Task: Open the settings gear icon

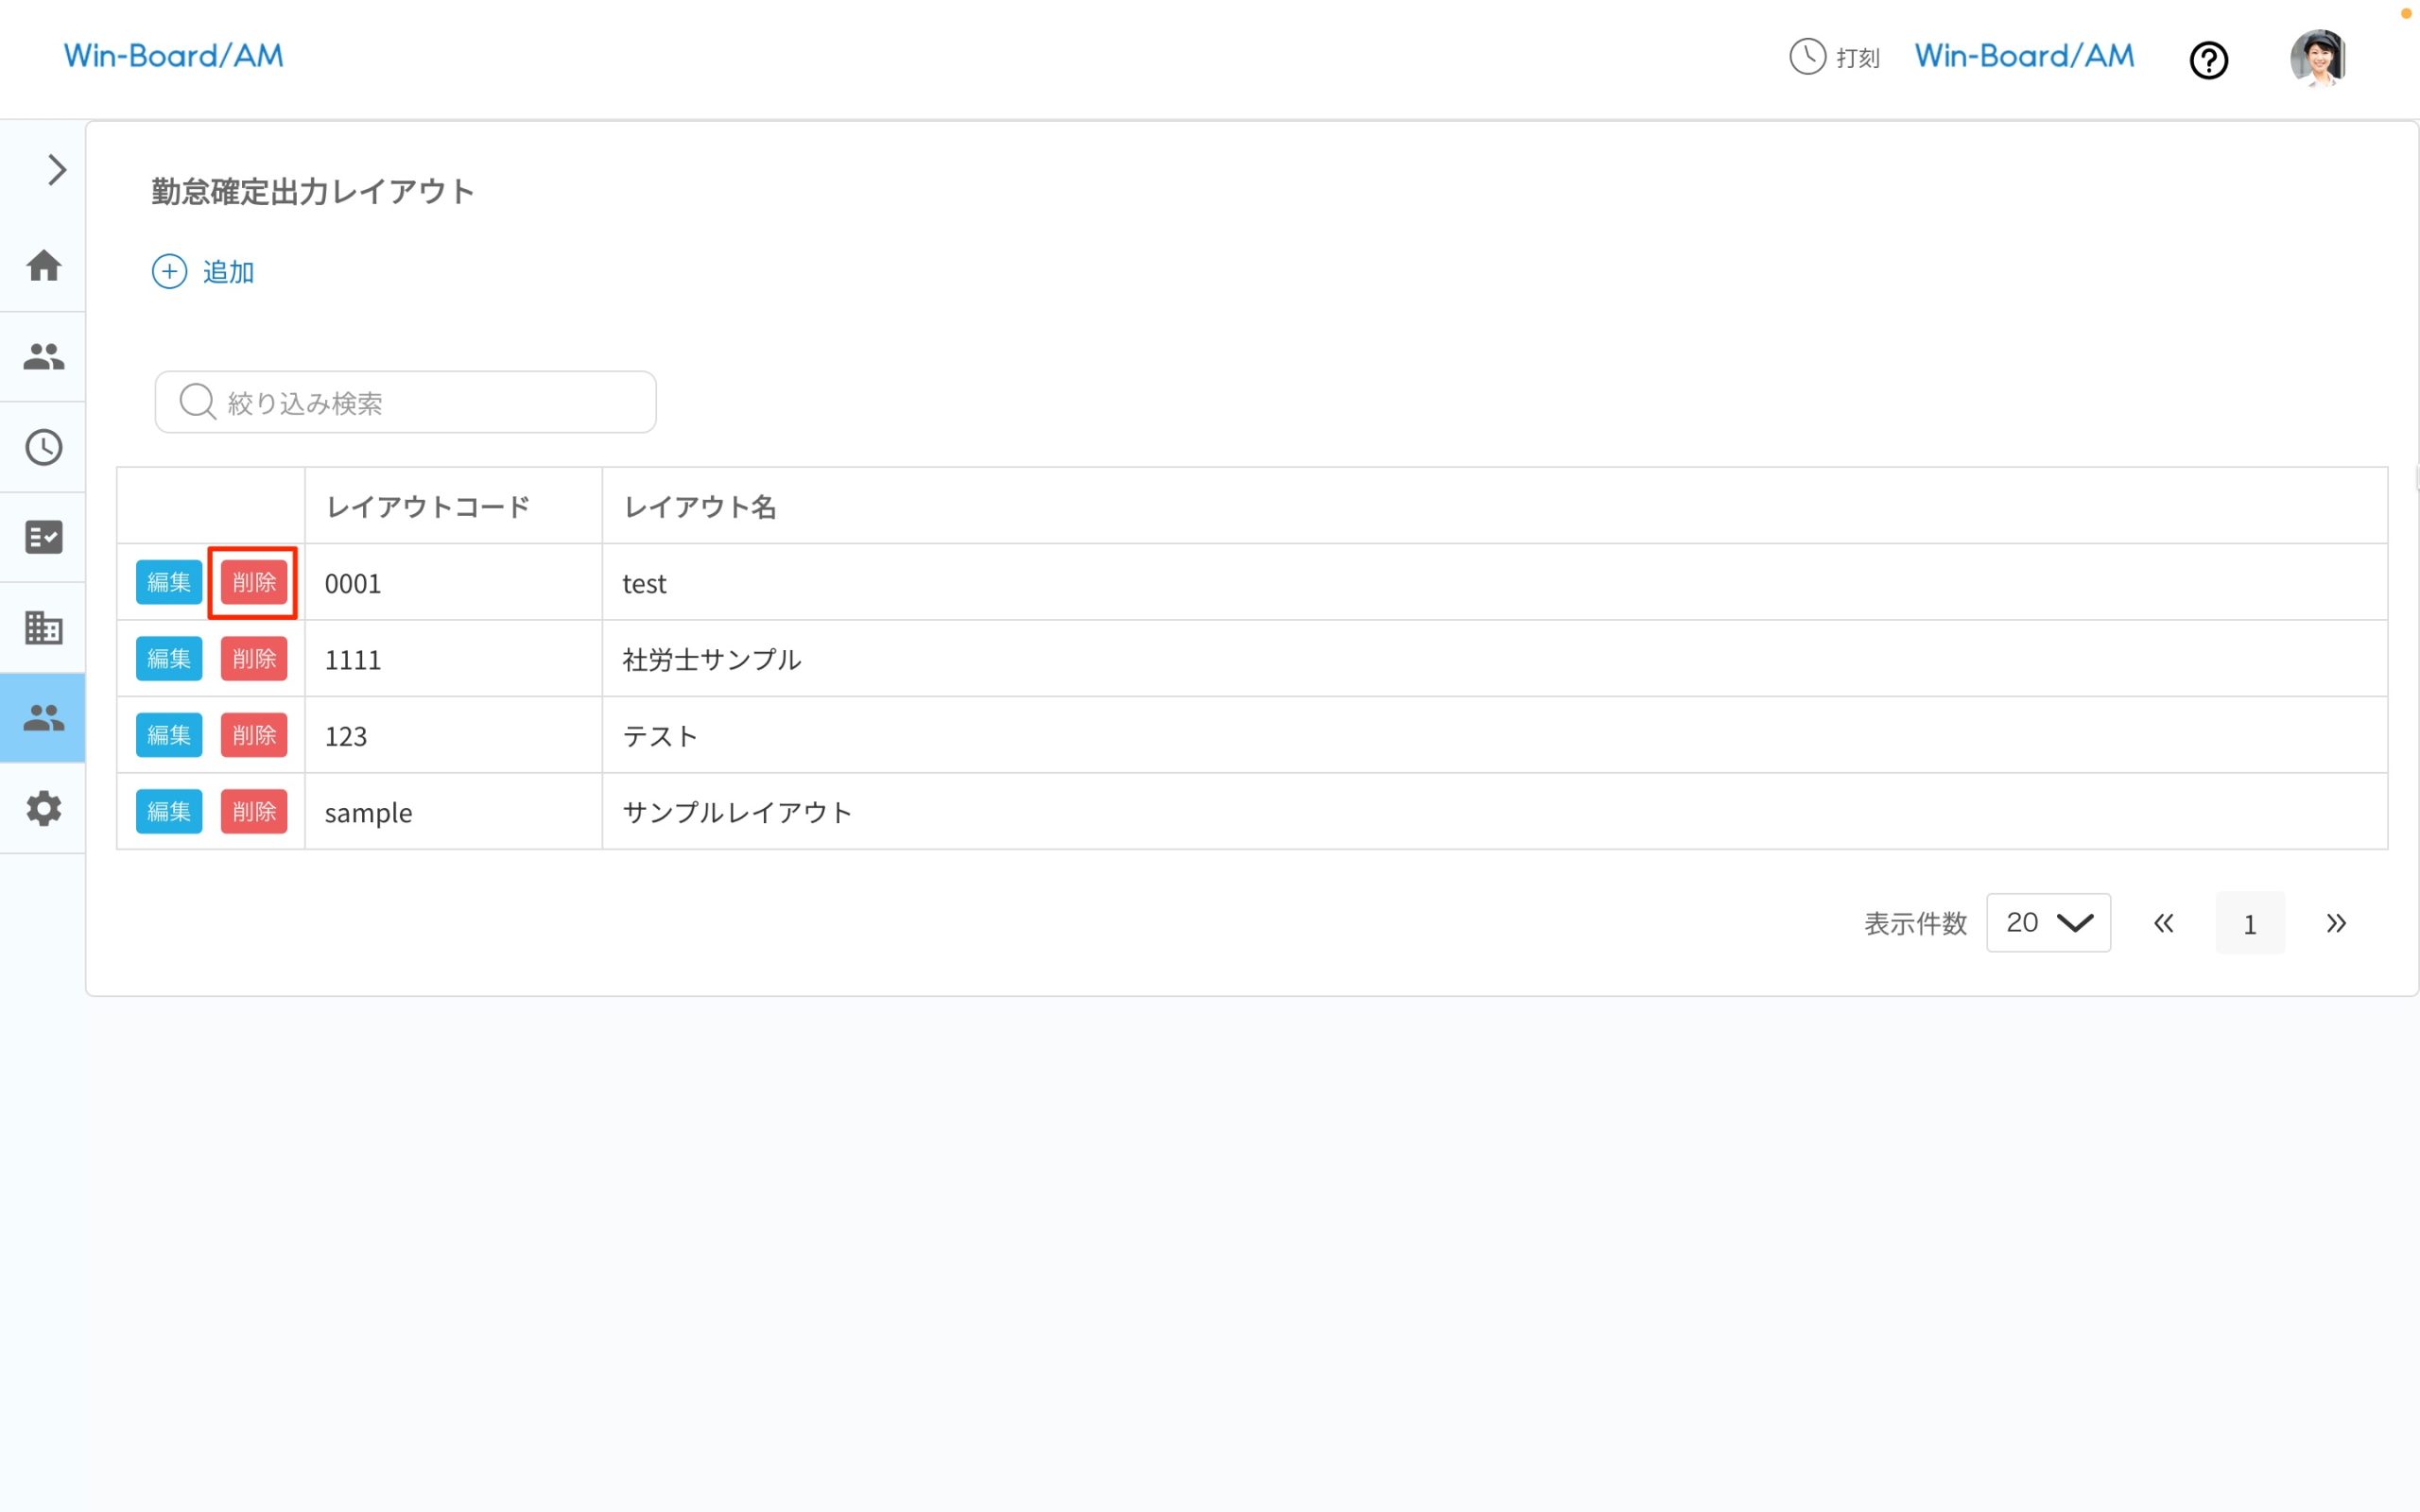Action: pyautogui.click(x=43, y=808)
